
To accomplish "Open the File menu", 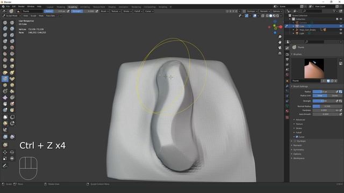I will pyautogui.click(x=8, y=6).
